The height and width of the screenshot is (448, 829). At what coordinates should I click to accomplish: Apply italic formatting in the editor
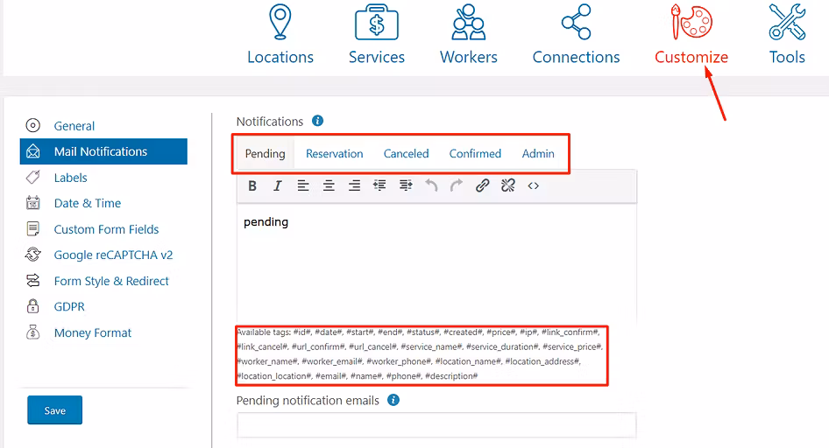tap(278, 185)
